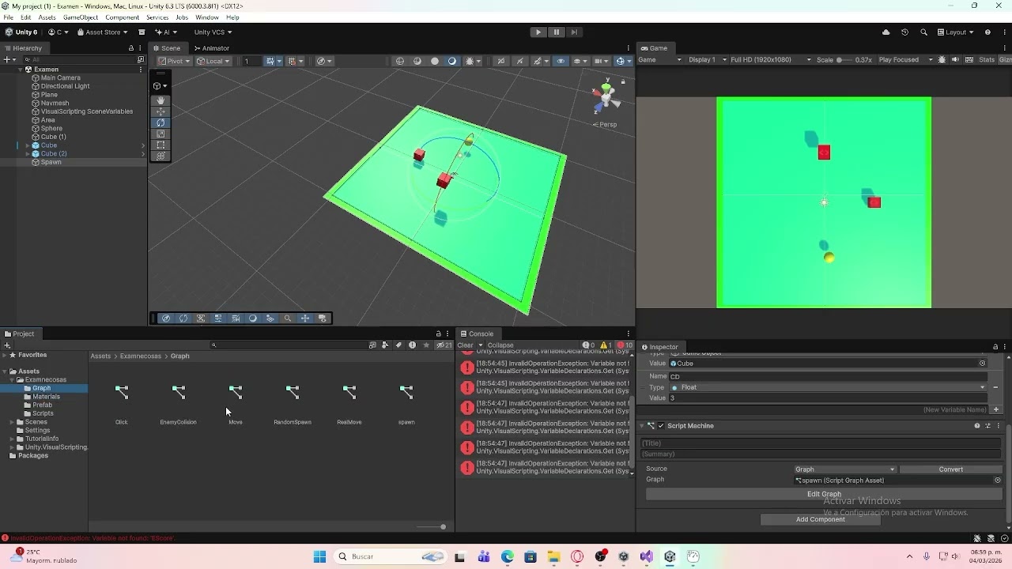This screenshot has width=1012, height=569.
Task: Open Microsoft Edge from taskbar
Action: coord(508,557)
